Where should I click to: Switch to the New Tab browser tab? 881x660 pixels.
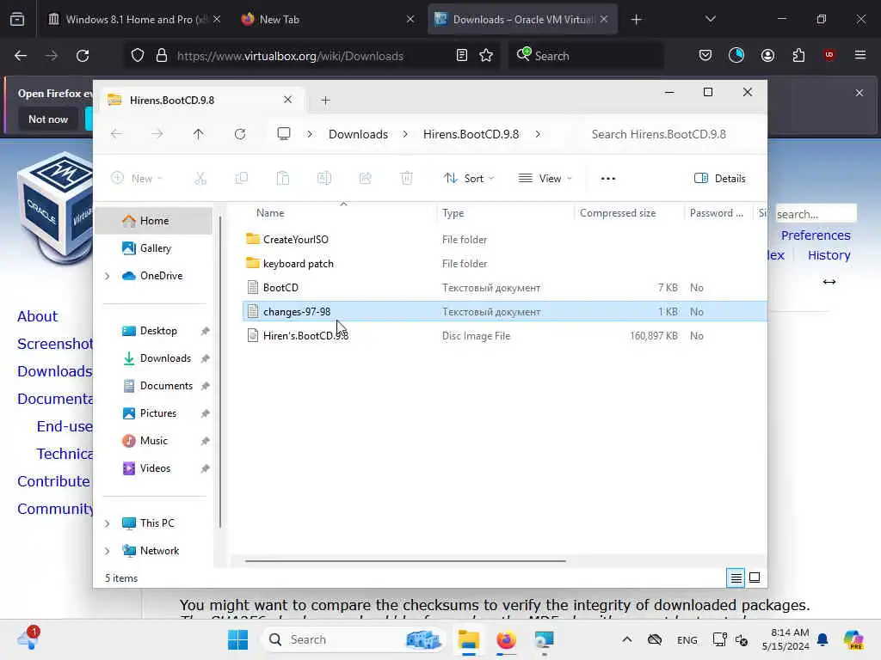(326, 19)
